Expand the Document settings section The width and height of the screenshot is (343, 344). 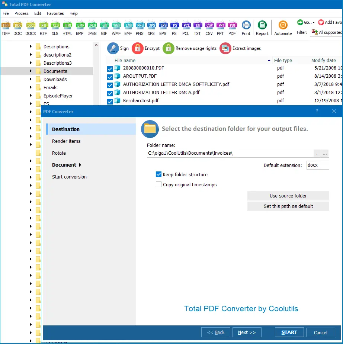[x=64, y=165]
